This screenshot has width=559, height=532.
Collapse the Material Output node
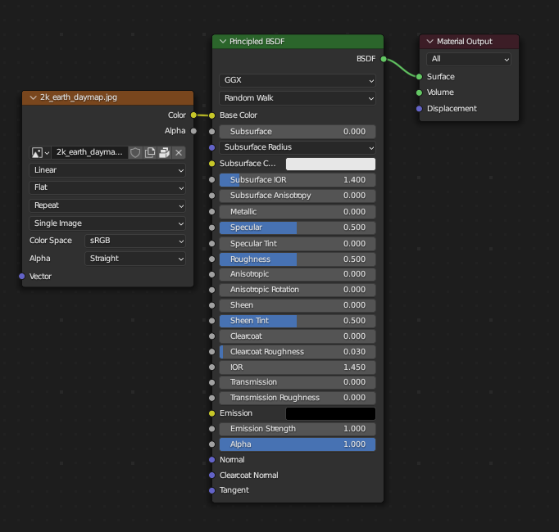[x=429, y=42]
